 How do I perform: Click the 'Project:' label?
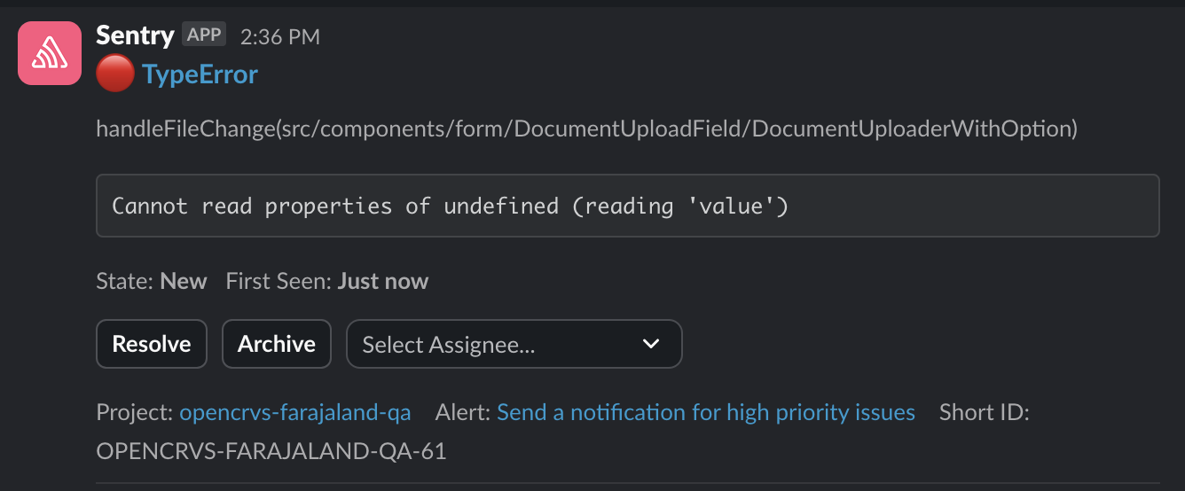coord(134,412)
